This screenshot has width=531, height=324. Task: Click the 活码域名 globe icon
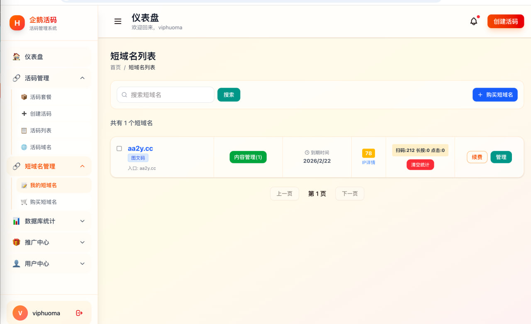(24, 147)
